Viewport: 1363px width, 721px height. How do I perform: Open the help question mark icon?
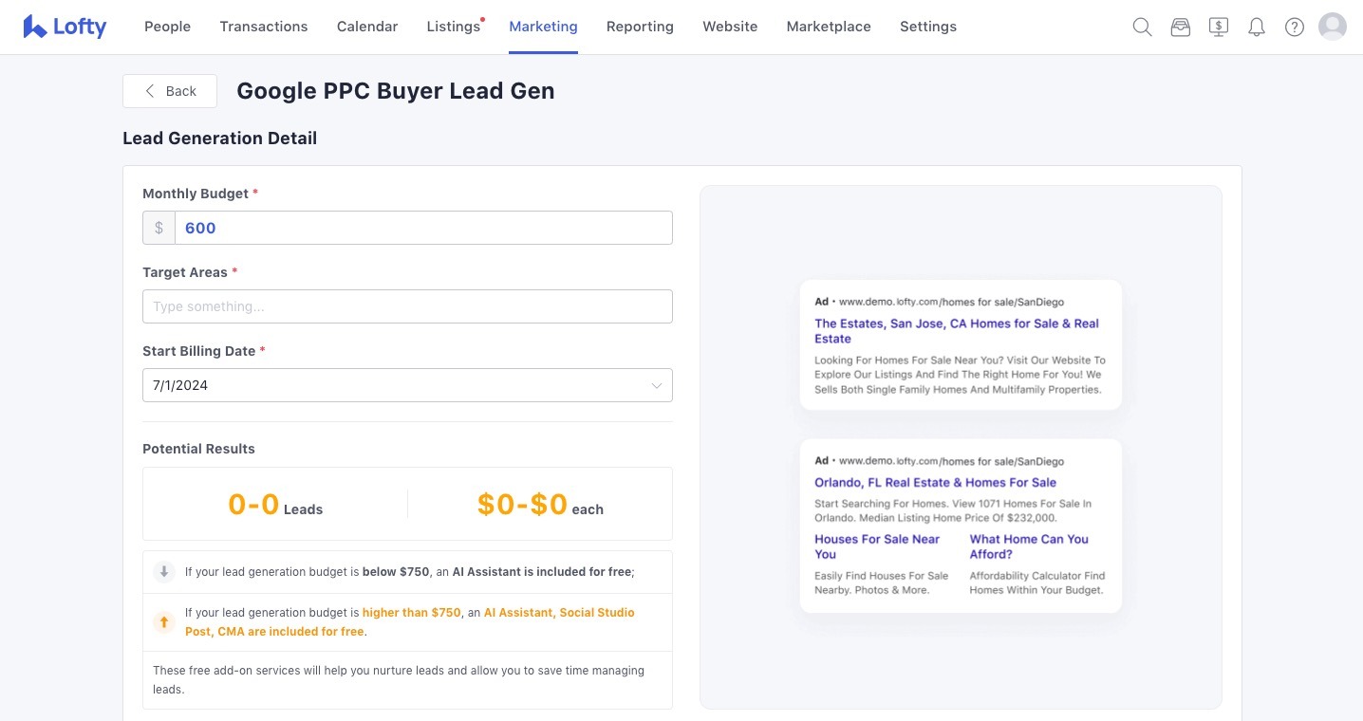[x=1294, y=27]
